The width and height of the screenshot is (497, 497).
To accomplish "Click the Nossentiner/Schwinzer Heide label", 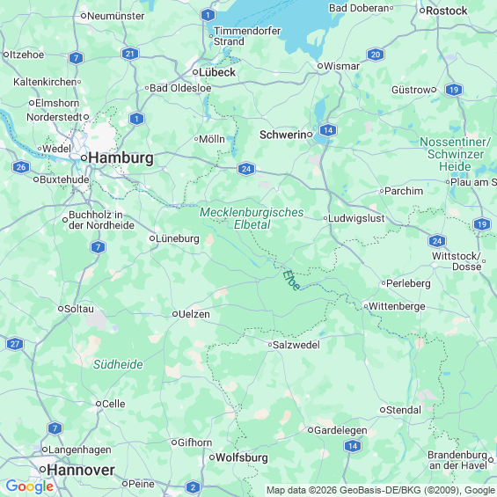I will [455, 154].
